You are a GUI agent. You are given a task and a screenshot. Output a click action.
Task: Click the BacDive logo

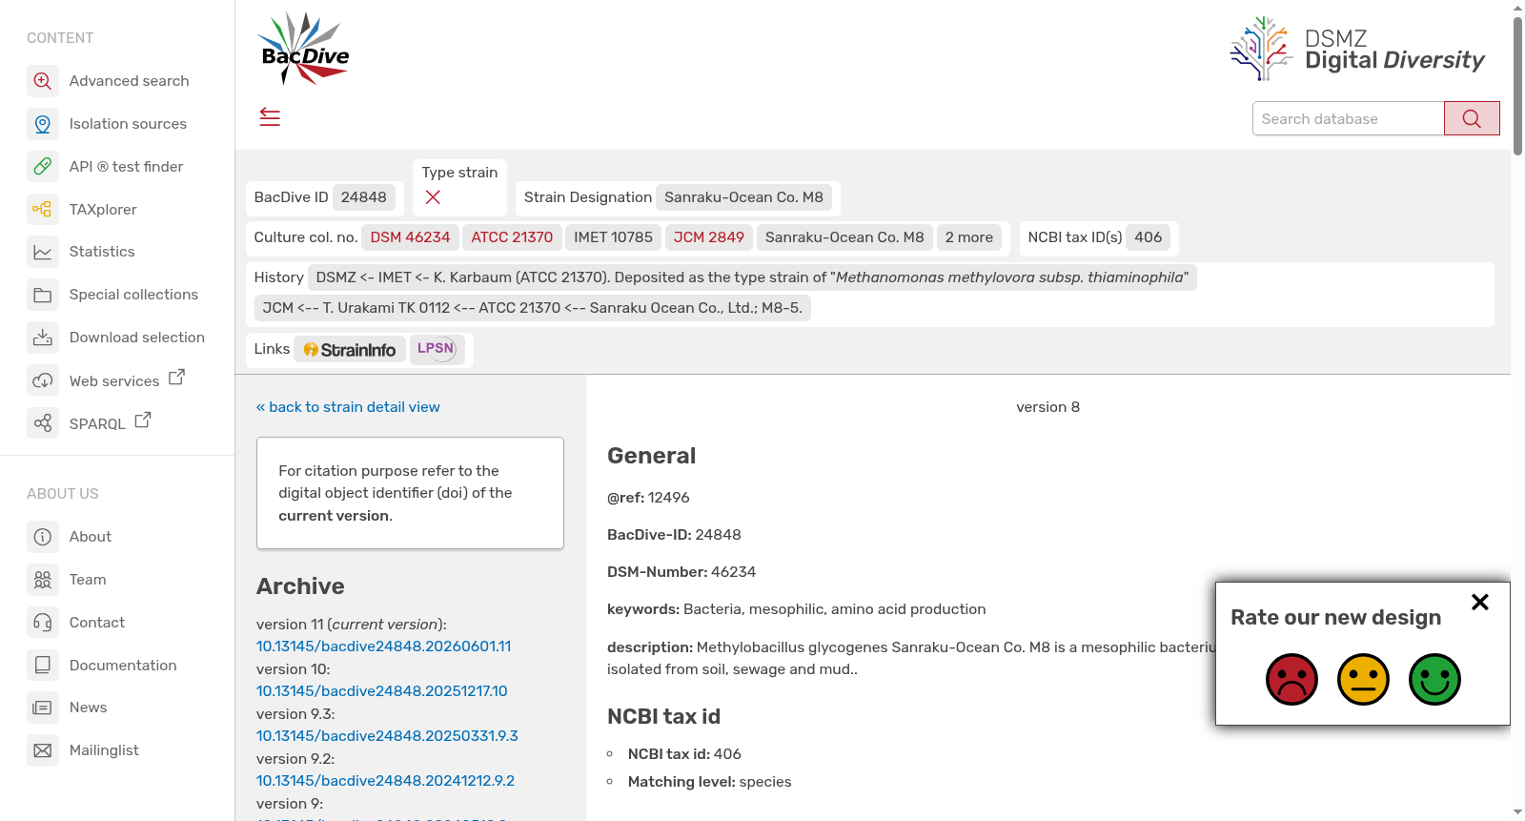[304, 49]
